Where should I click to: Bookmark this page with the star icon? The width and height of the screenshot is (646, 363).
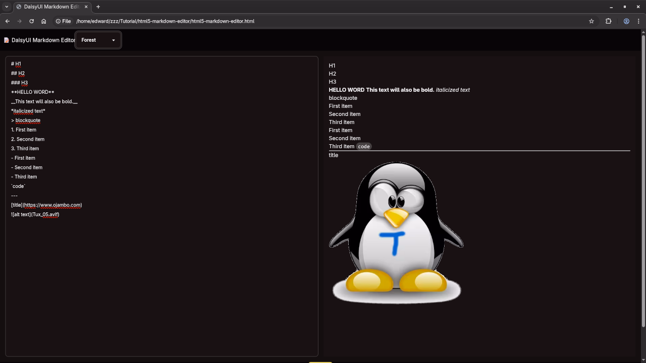[x=591, y=21]
